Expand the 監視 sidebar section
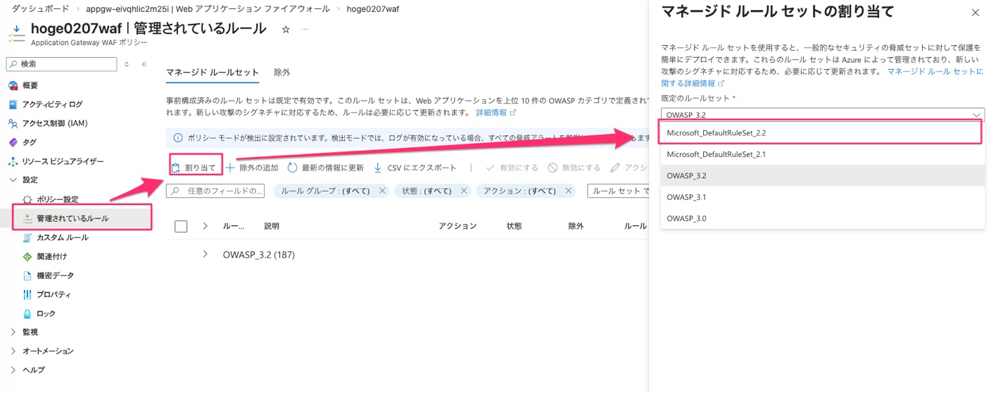991x393 pixels. point(13,332)
